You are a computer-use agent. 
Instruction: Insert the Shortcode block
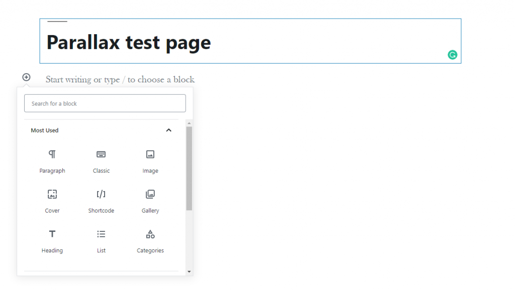(101, 194)
